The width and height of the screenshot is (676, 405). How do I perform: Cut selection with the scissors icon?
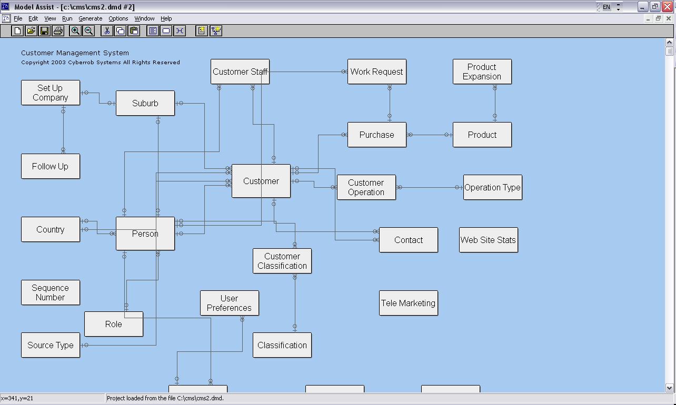(x=107, y=31)
